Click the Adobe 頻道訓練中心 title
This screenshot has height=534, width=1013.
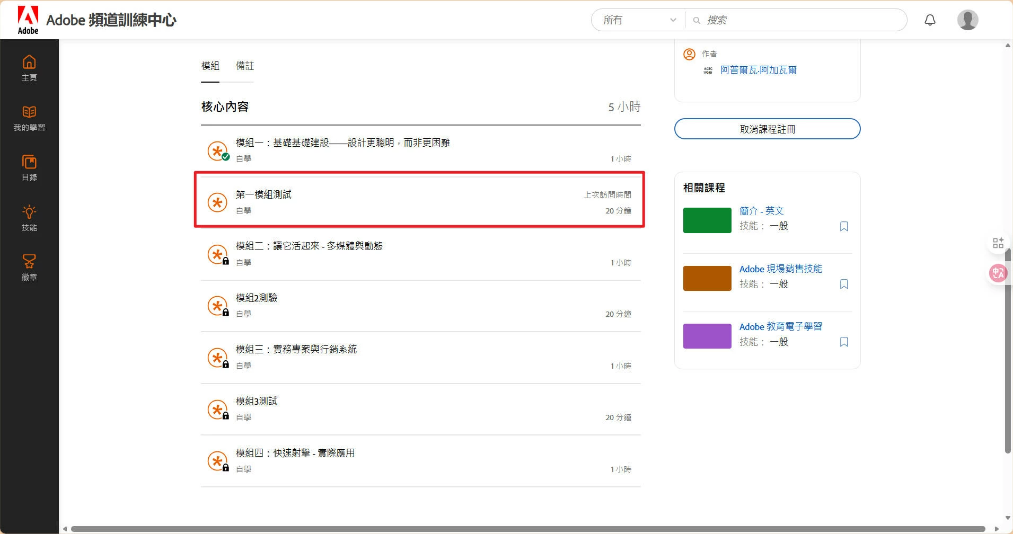tap(111, 20)
